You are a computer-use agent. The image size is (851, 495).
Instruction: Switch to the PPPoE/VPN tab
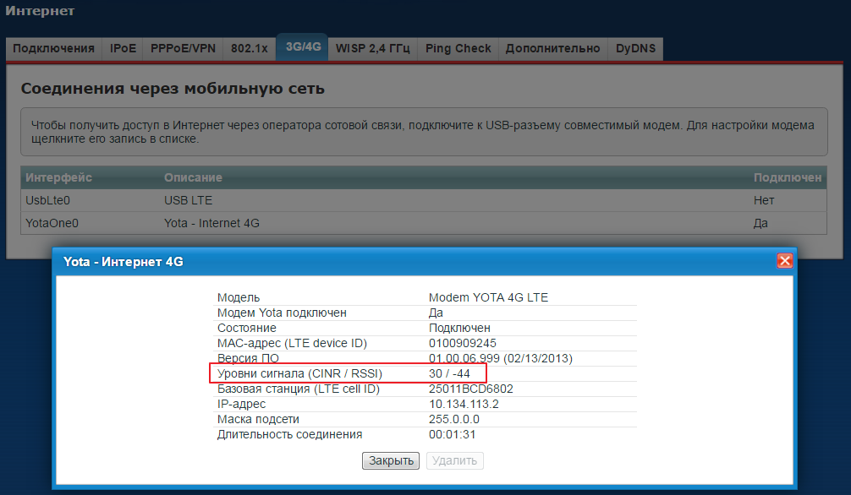[x=184, y=49]
